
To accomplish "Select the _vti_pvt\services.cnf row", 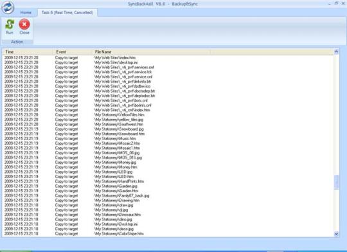I will tap(168, 67).
